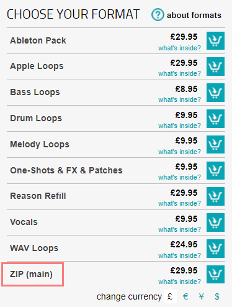Click cart icon for Bass Loops

215,93
